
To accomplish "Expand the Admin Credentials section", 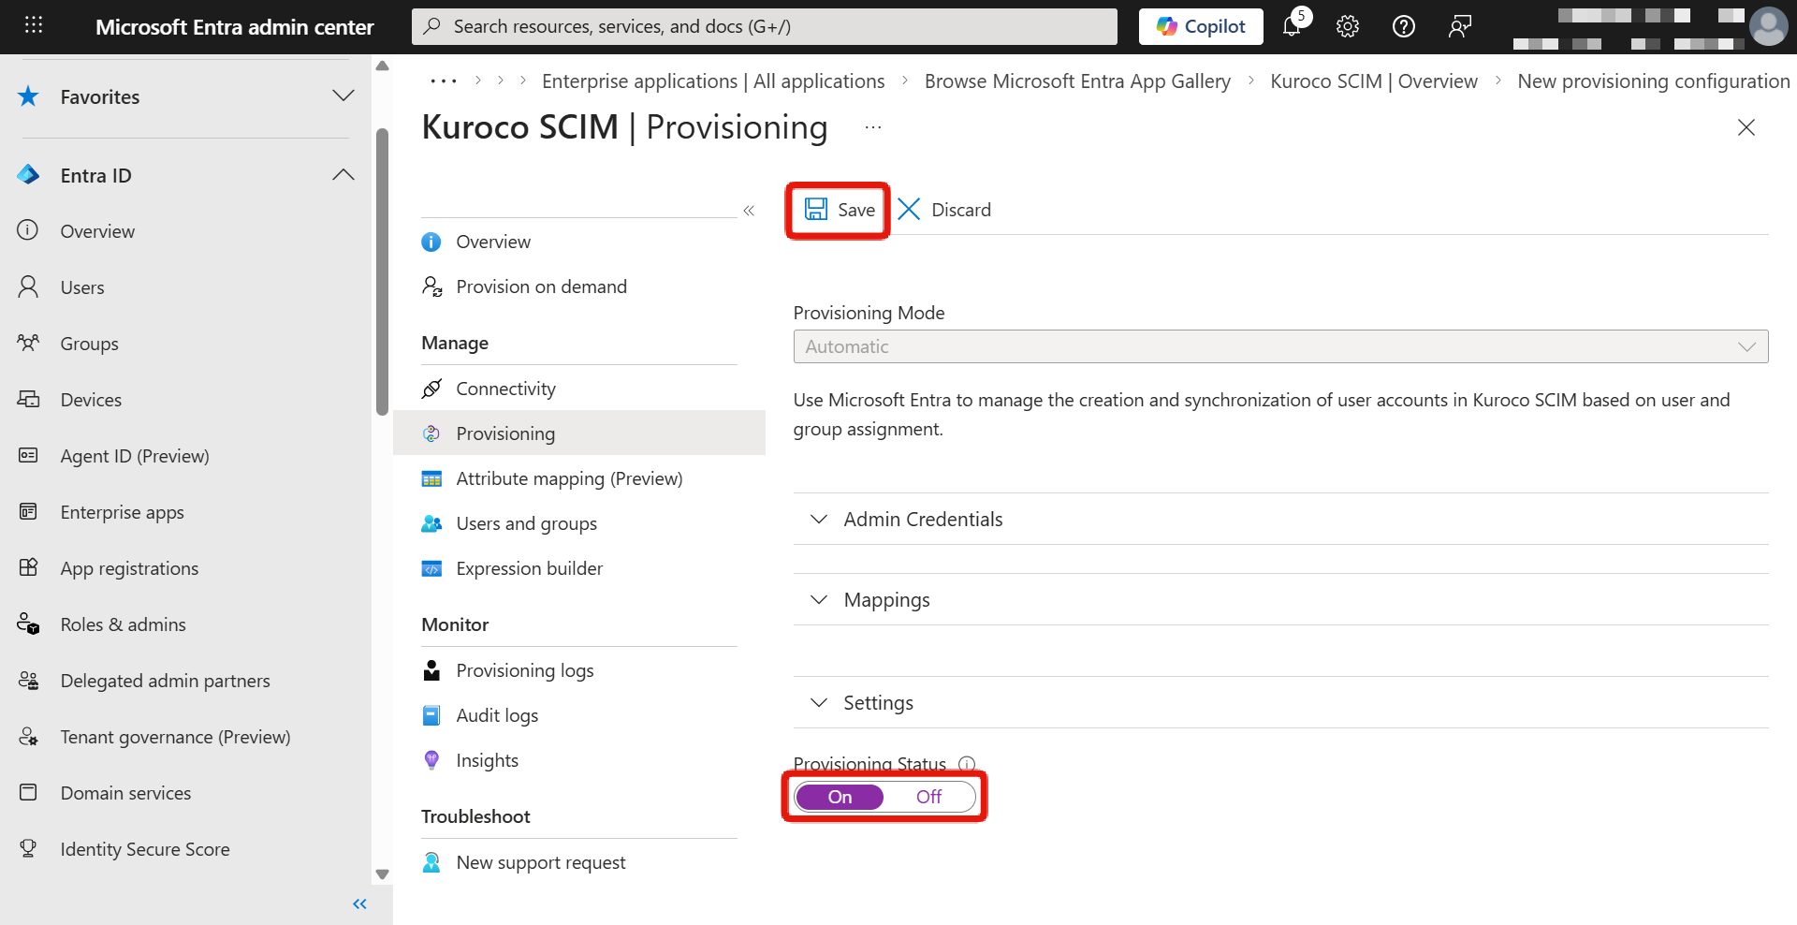I will 922,520.
